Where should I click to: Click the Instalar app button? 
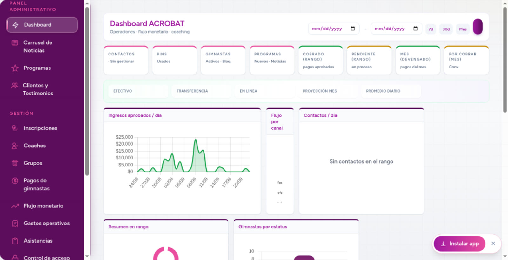tap(459, 244)
